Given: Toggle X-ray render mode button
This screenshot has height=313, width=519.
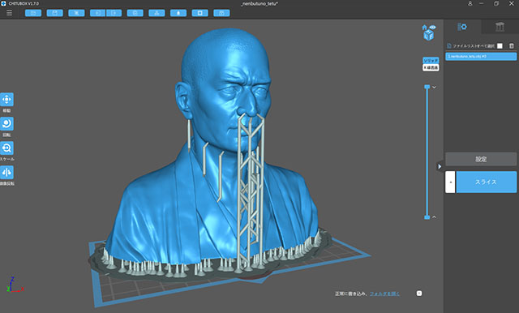Looking at the screenshot, I should (x=431, y=67).
